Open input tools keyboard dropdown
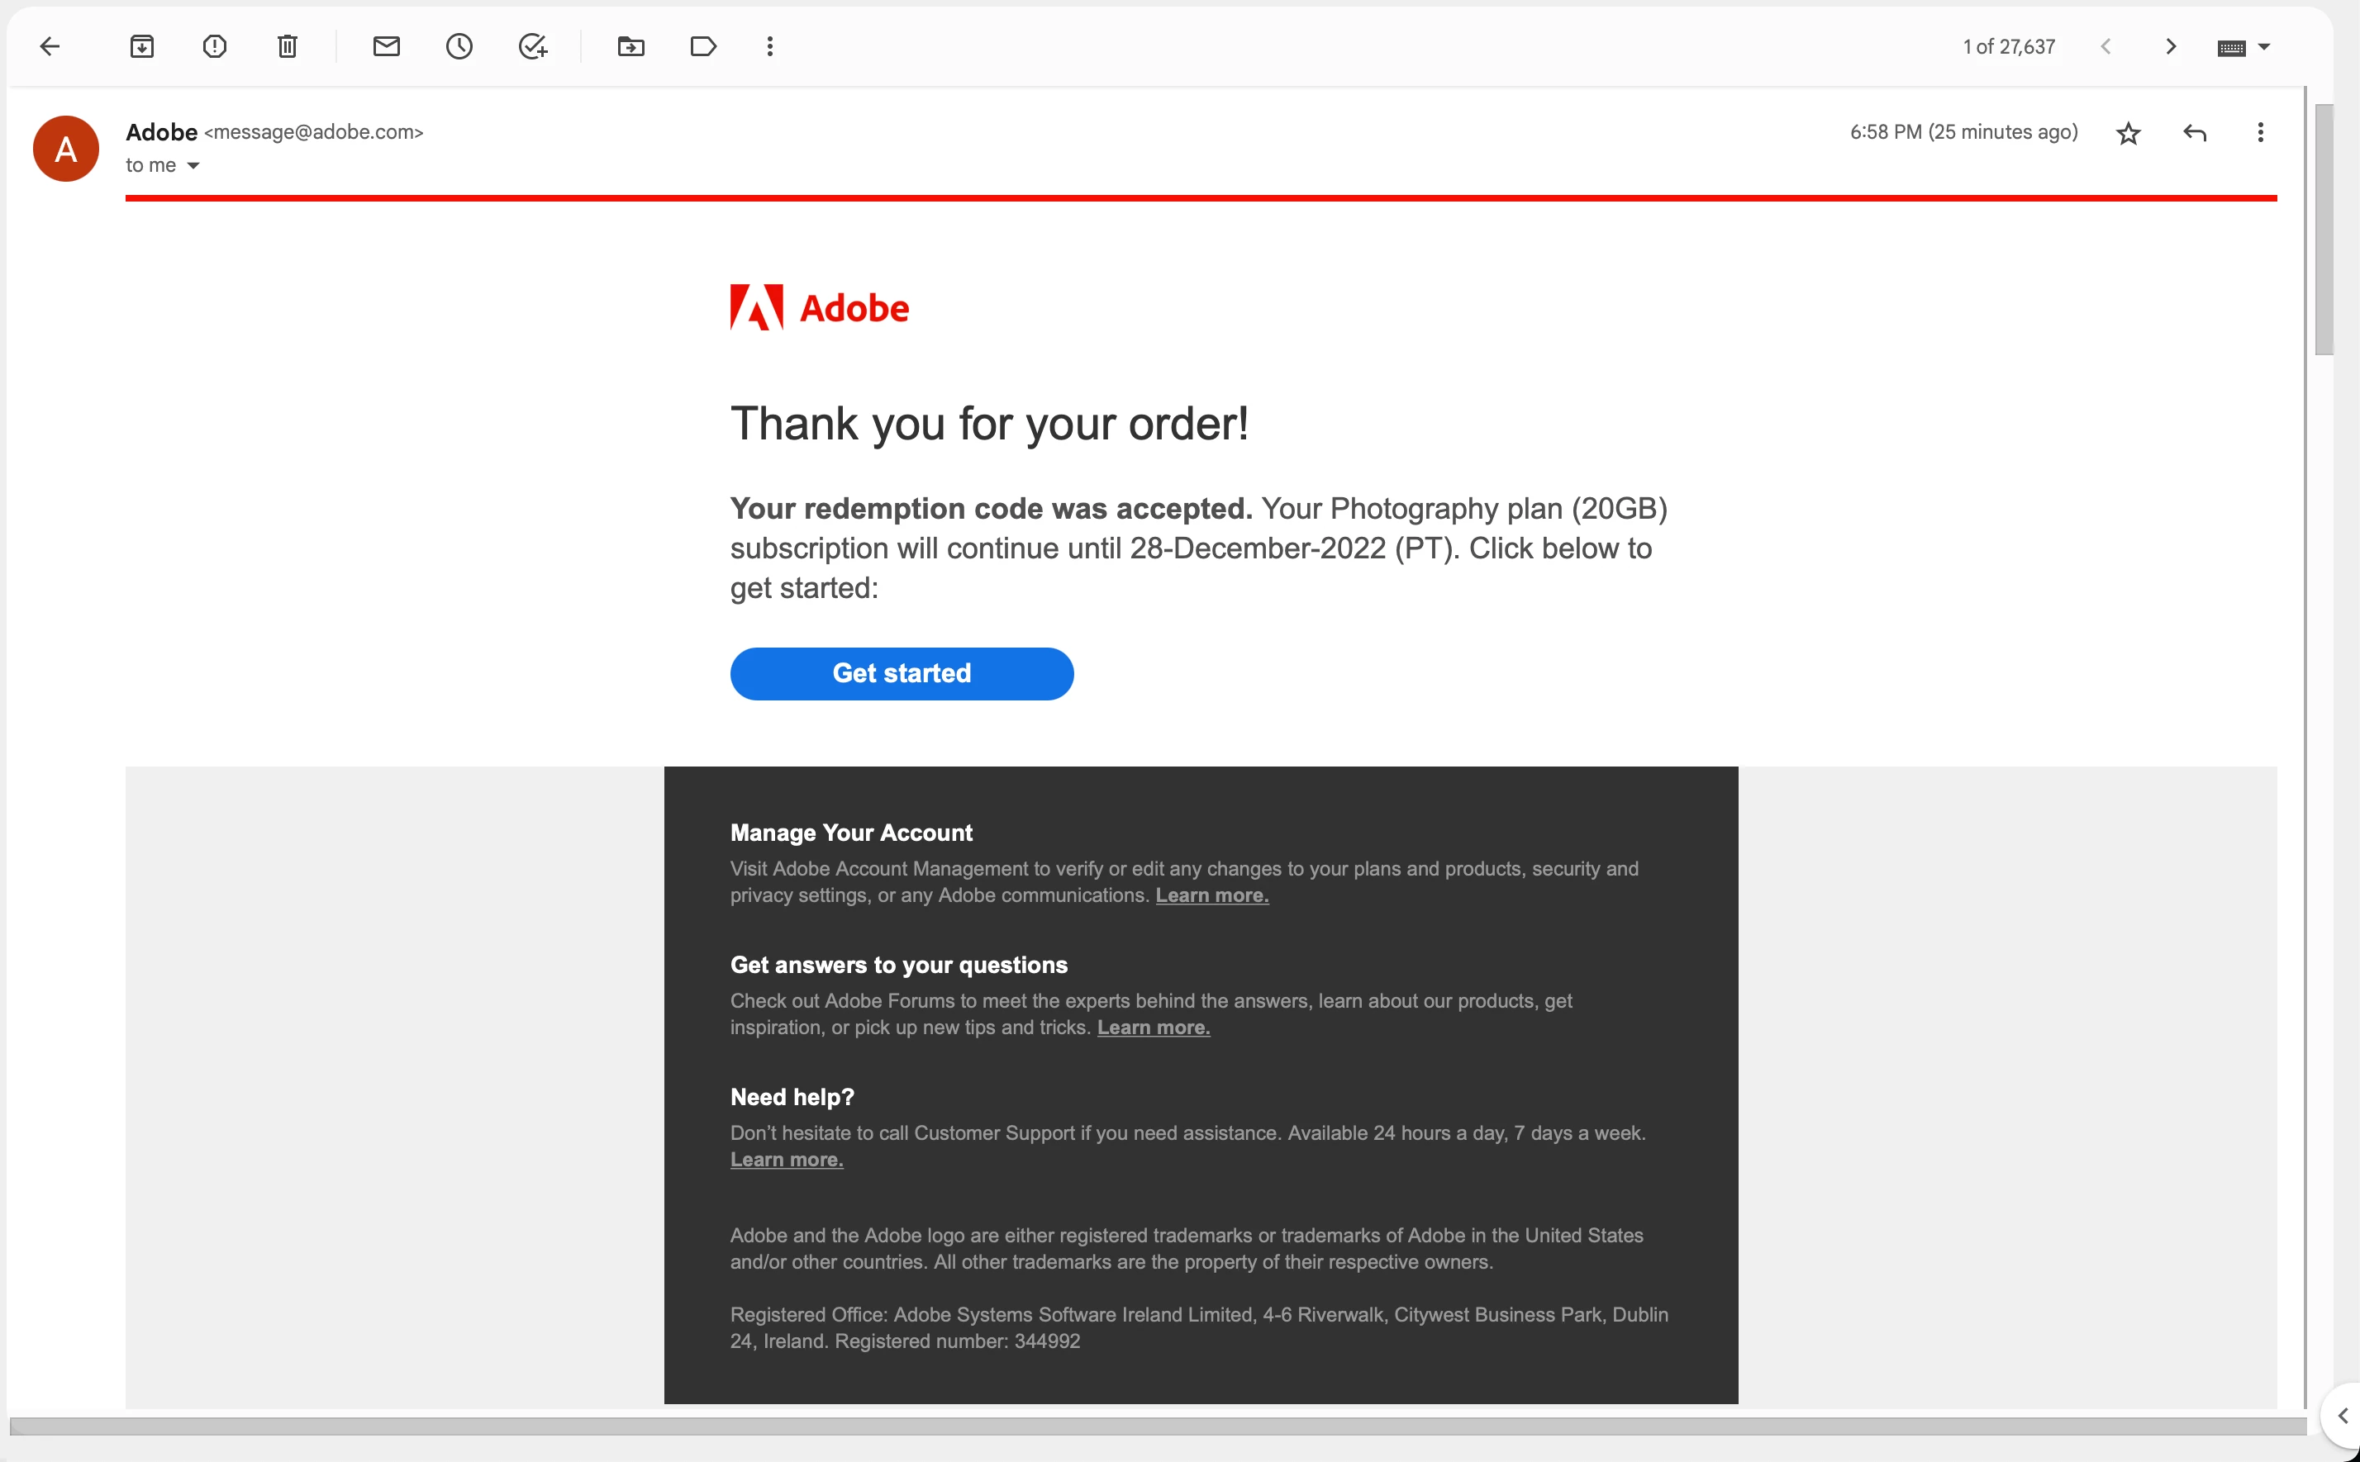This screenshot has width=2360, height=1462. 2263,47
